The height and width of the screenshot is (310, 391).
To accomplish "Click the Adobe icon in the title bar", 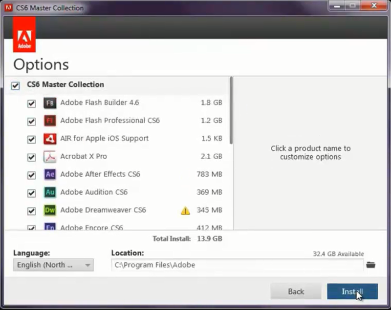I will click(8, 8).
